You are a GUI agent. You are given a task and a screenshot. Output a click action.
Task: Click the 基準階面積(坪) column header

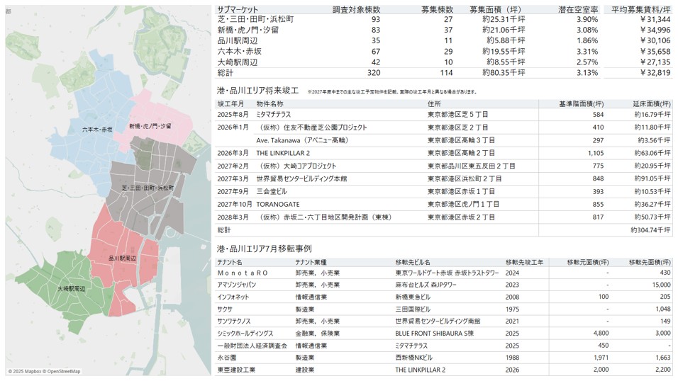(x=581, y=104)
